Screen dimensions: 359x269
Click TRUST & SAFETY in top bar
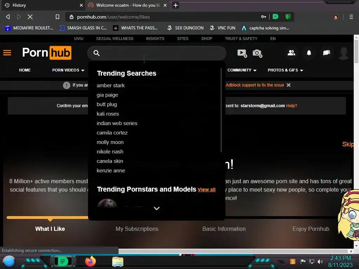click(x=241, y=39)
